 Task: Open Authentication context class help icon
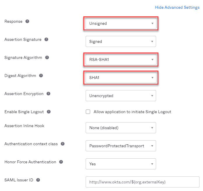(x=63, y=144)
